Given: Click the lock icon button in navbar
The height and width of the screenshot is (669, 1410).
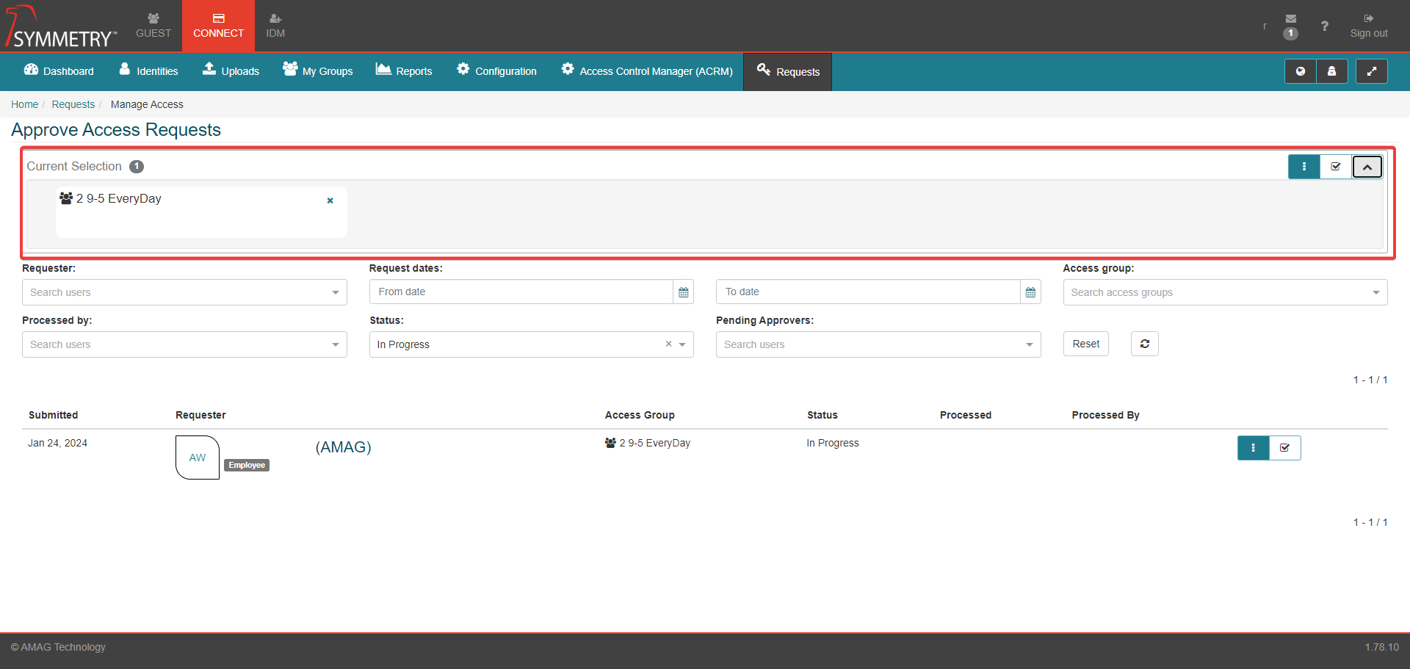Looking at the screenshot, I should 1331,71.
